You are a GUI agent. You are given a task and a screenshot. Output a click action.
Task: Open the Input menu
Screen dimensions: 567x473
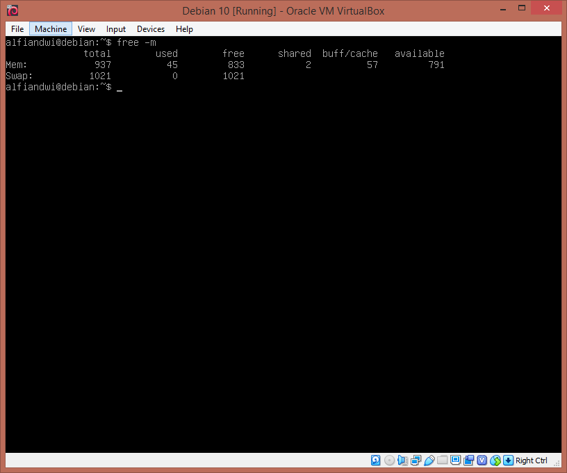click(116, 29)
